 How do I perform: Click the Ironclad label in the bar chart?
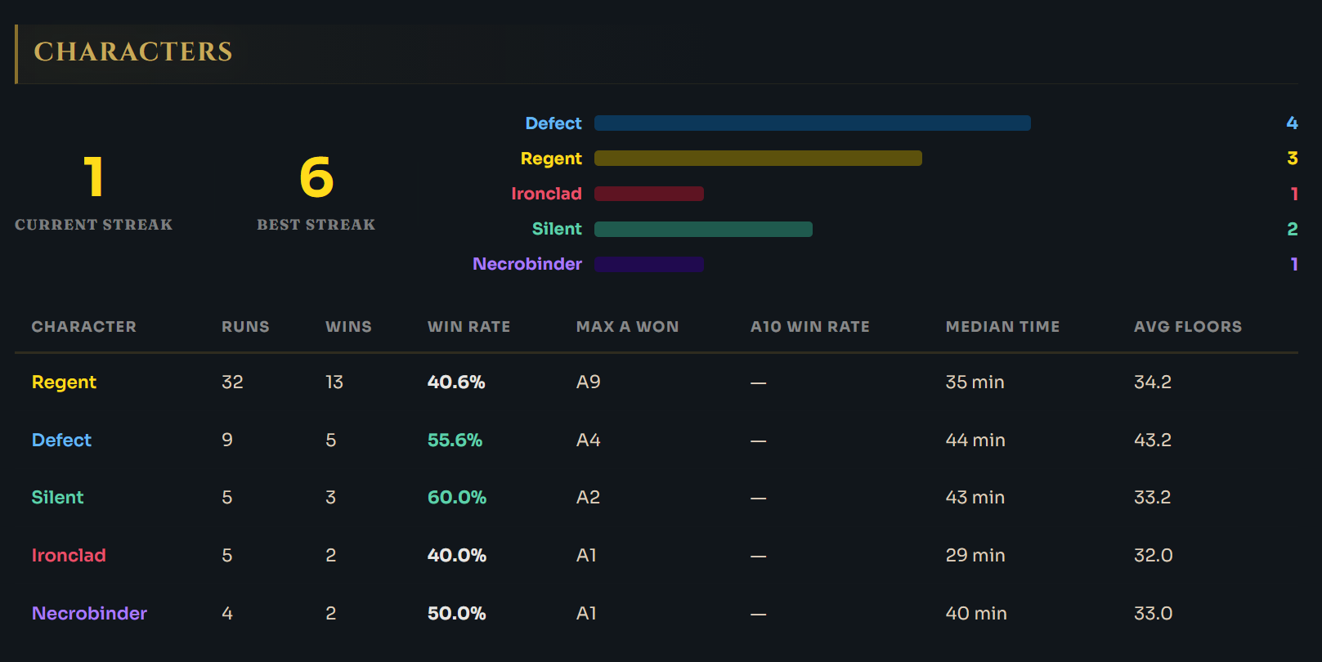pyautogui.click(x=546, y=194)
